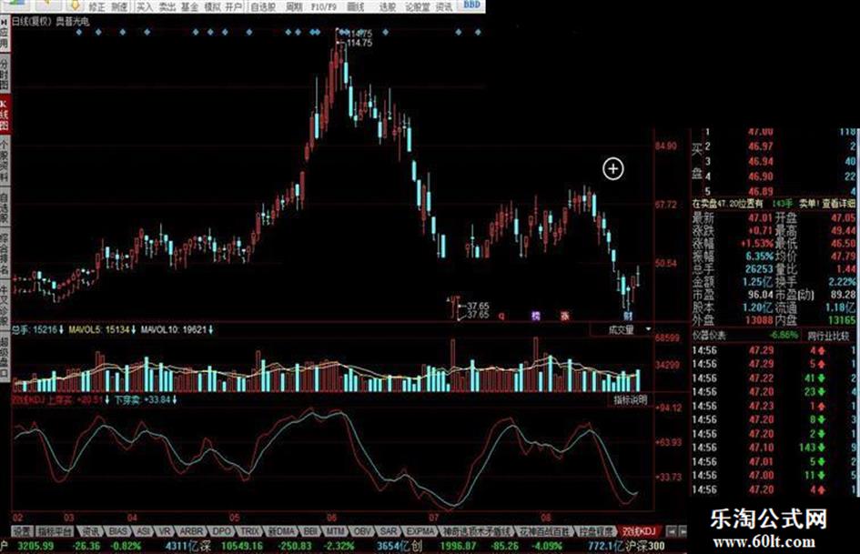The width and height of the screenshot is (860, 554).
Task: Click the 财 marker icon under the chart
Action: coord(627,316)
